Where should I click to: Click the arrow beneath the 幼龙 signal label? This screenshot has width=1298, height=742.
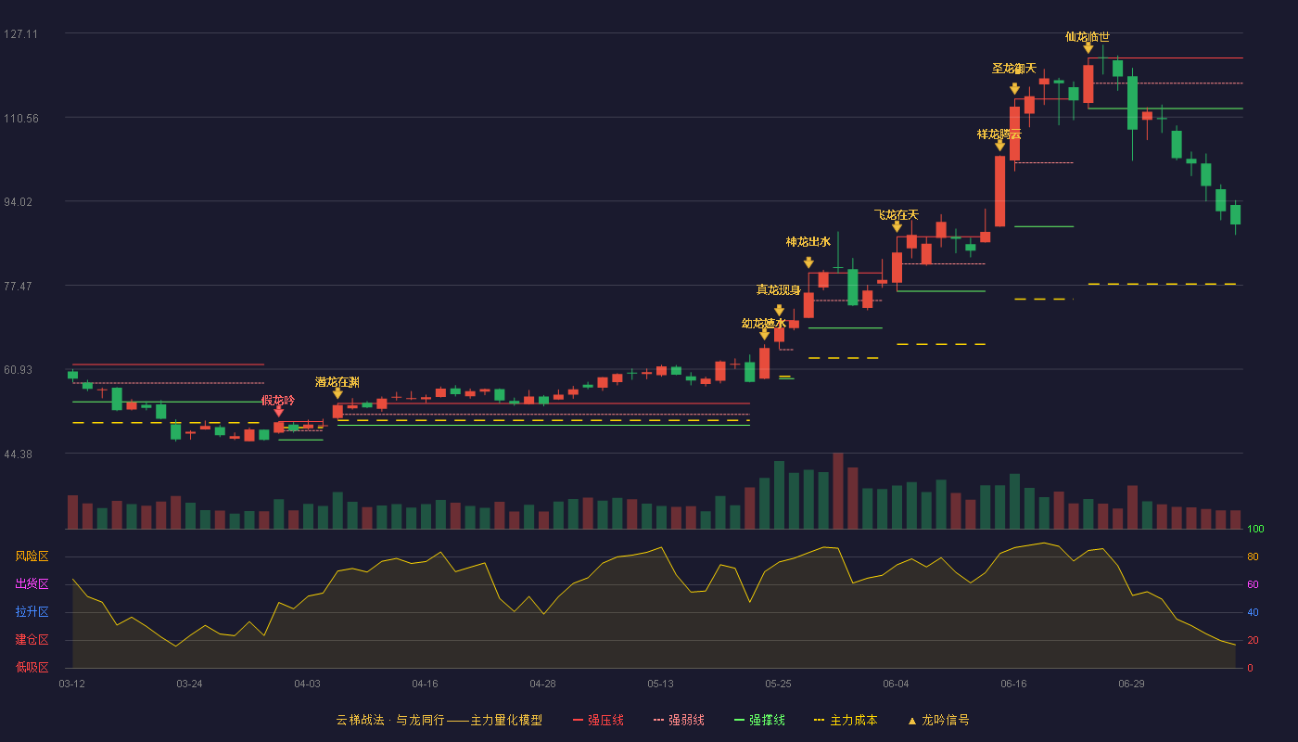coord(764,335)
